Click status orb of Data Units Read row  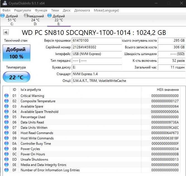6,122
